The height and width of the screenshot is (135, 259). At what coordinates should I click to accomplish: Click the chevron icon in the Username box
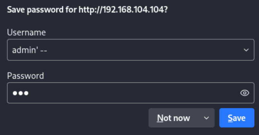pos(246,50)
